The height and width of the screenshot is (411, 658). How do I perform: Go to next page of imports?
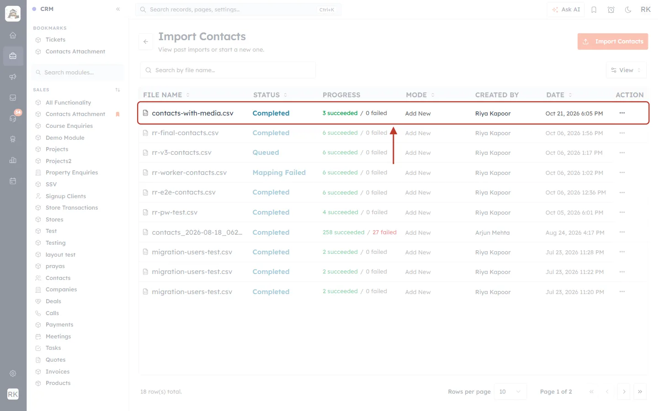[624, 391]
